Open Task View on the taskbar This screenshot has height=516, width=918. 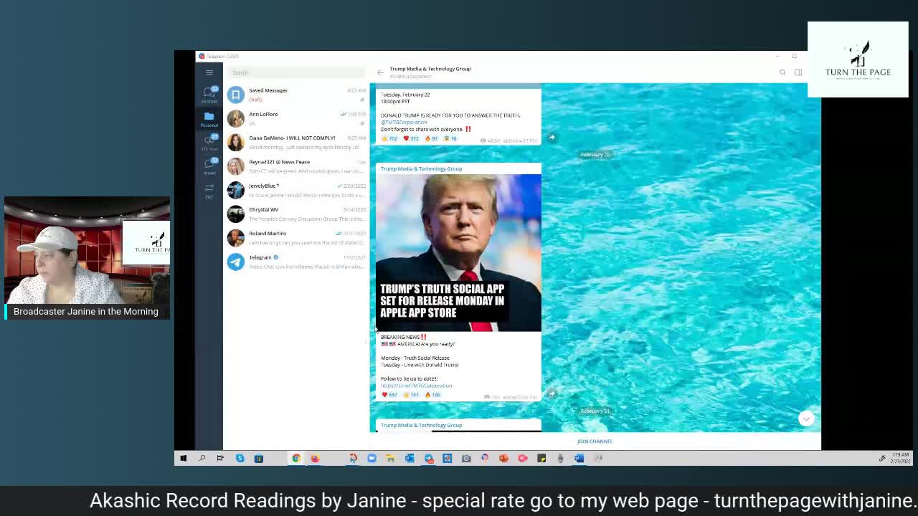point(220,458)
